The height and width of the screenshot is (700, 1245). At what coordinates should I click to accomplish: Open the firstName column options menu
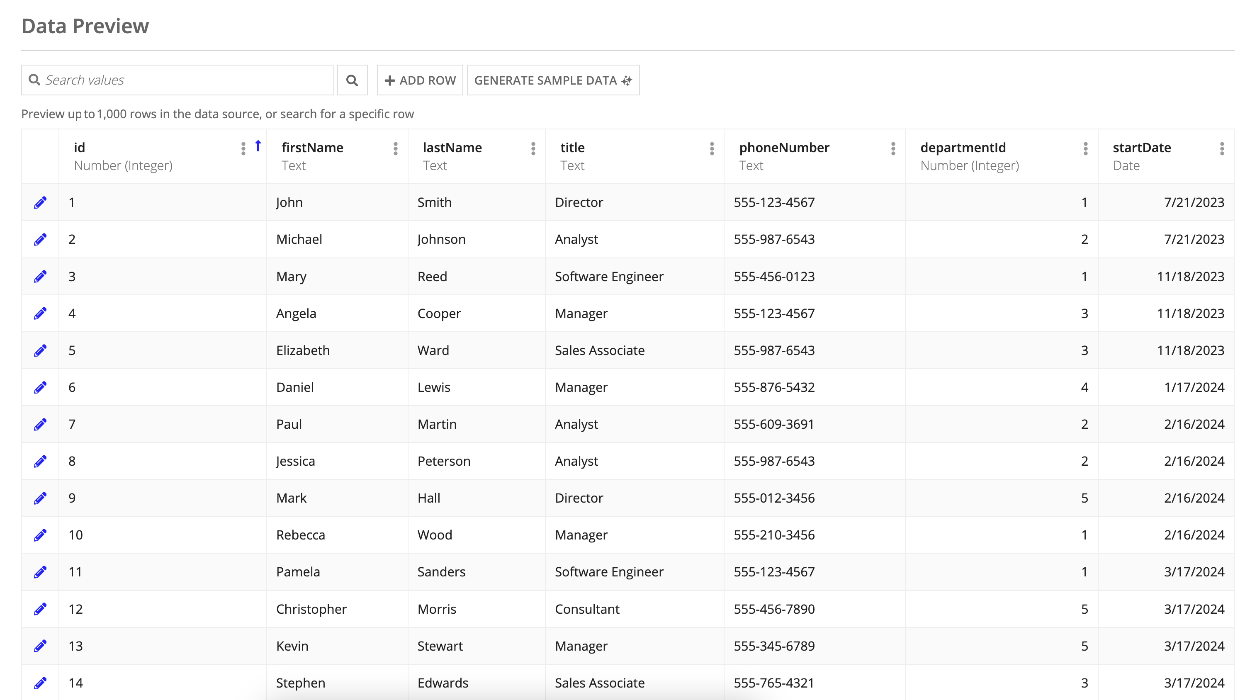tap(395, 148)
